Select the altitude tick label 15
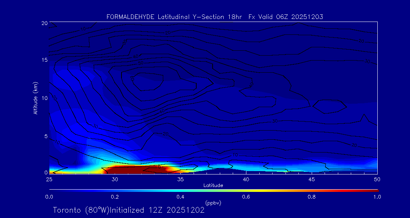 click(44, 60)
